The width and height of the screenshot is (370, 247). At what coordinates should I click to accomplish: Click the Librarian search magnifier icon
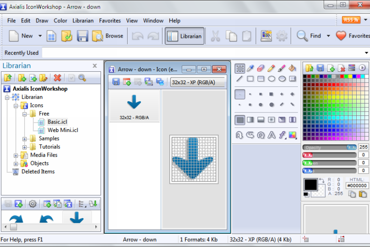82,78
